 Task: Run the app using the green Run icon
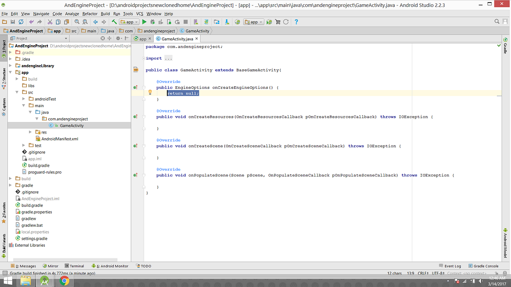tap(144, 22)
